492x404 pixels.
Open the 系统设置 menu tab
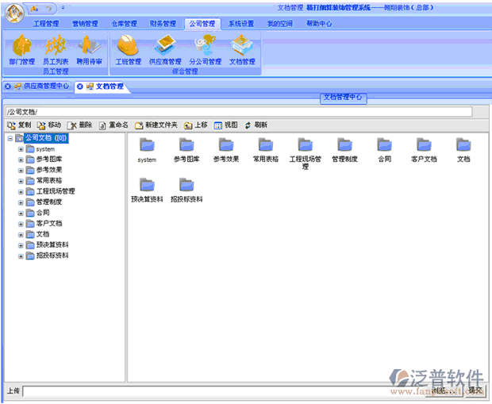click(241, 24)
